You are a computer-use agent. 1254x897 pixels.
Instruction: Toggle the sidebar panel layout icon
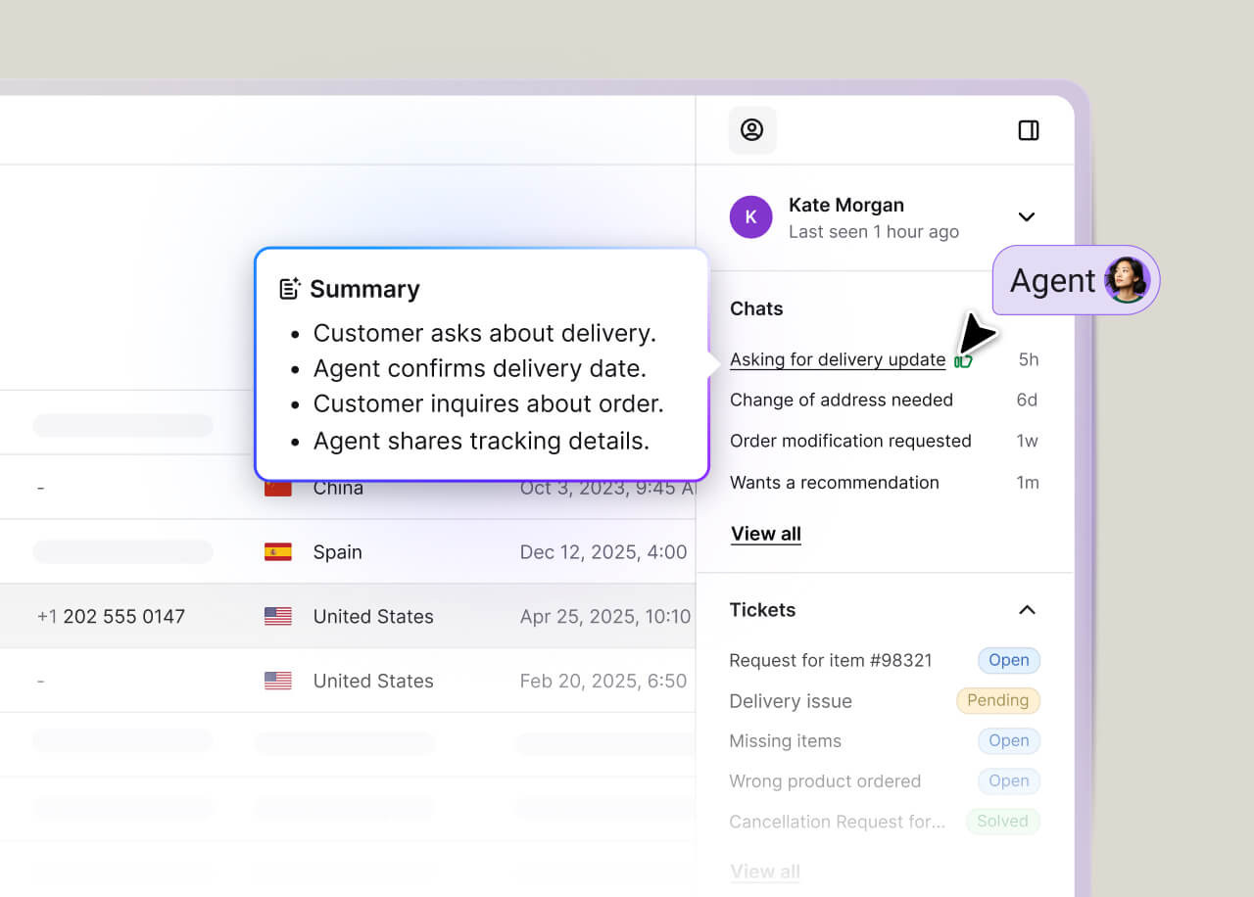click(1028, 130)
